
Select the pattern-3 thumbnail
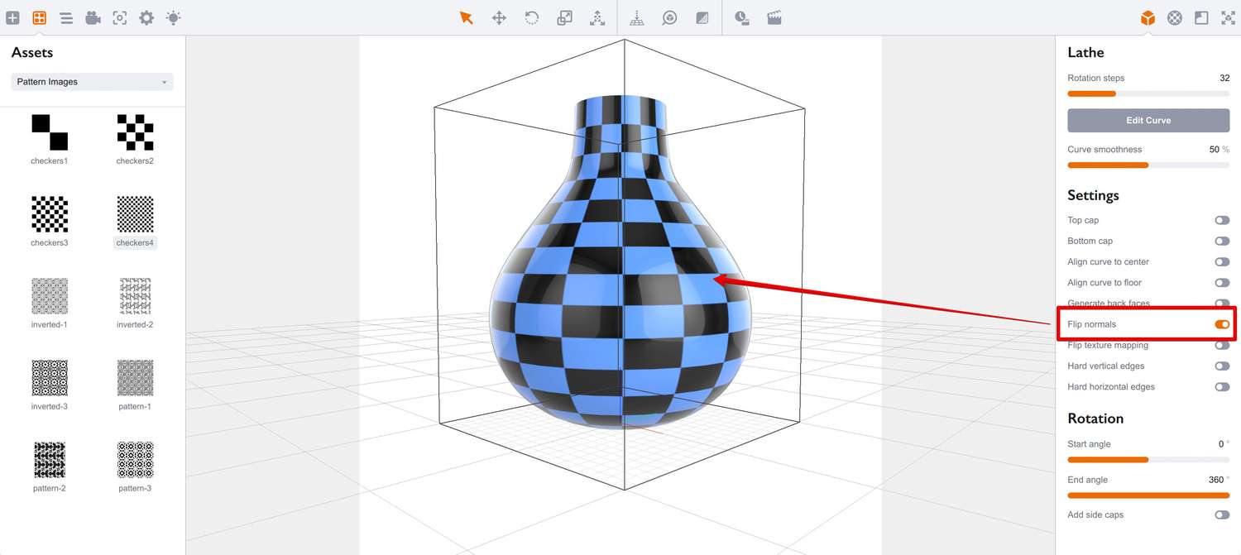tap(135, 460)
